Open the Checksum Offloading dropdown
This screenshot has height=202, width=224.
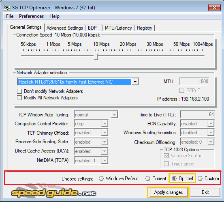[211, 142]
